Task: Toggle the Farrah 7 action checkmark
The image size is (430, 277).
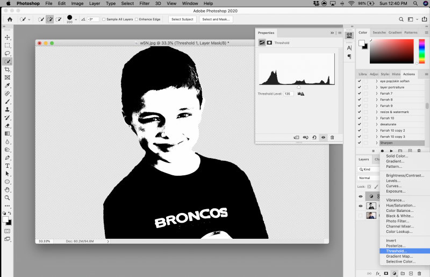Action: [x=359, y=94]
